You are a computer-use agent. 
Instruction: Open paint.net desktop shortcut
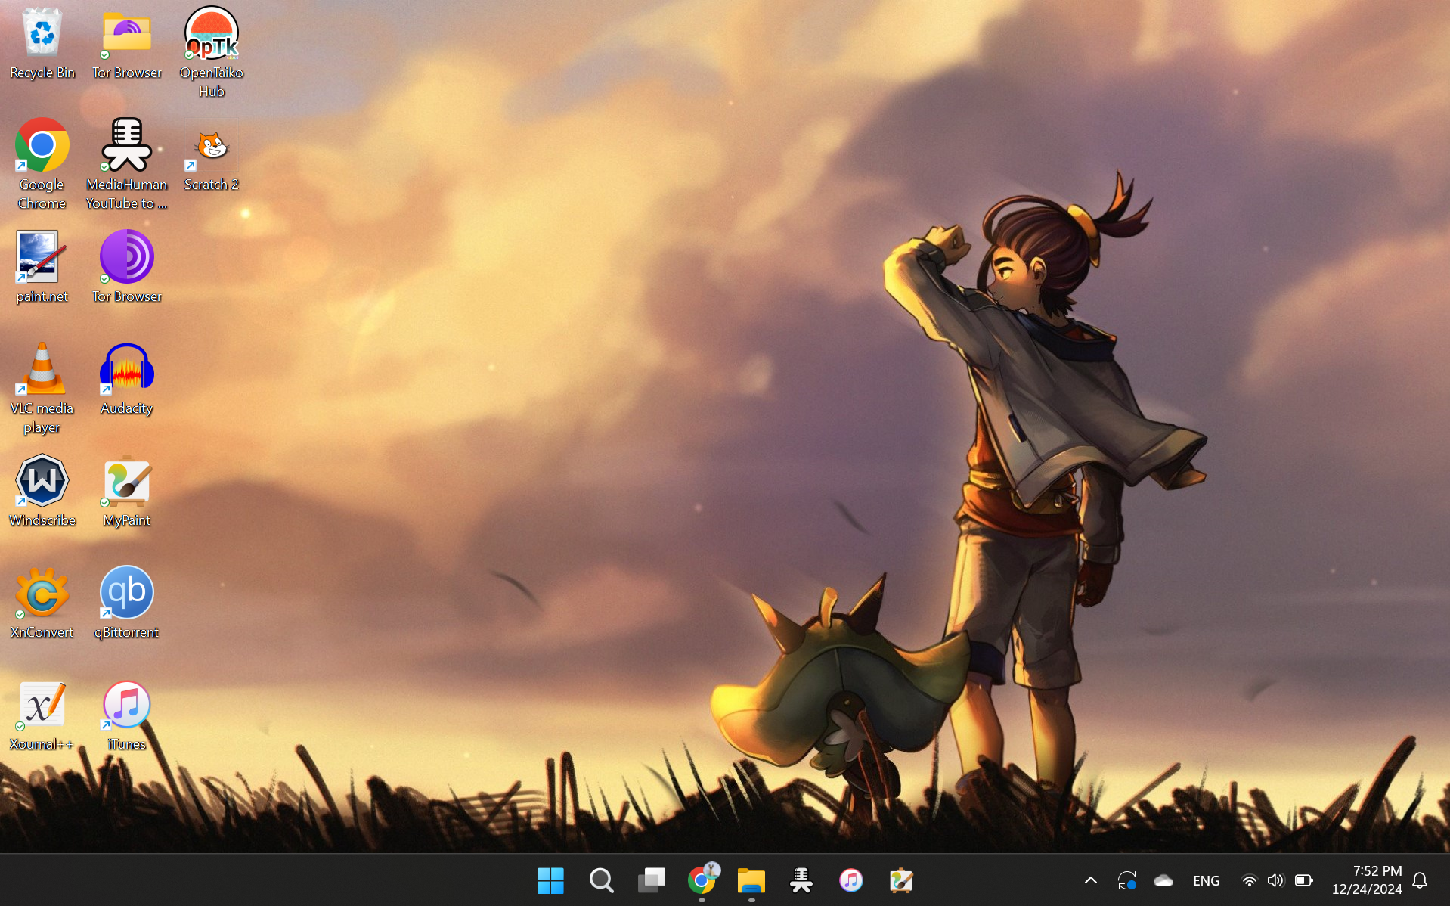pos(42,267)
